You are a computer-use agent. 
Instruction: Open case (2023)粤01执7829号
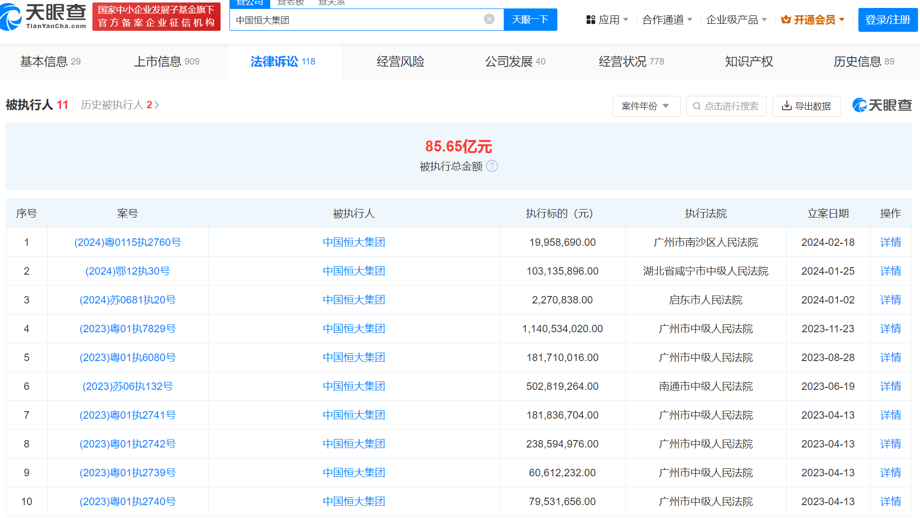click(128, 329)
